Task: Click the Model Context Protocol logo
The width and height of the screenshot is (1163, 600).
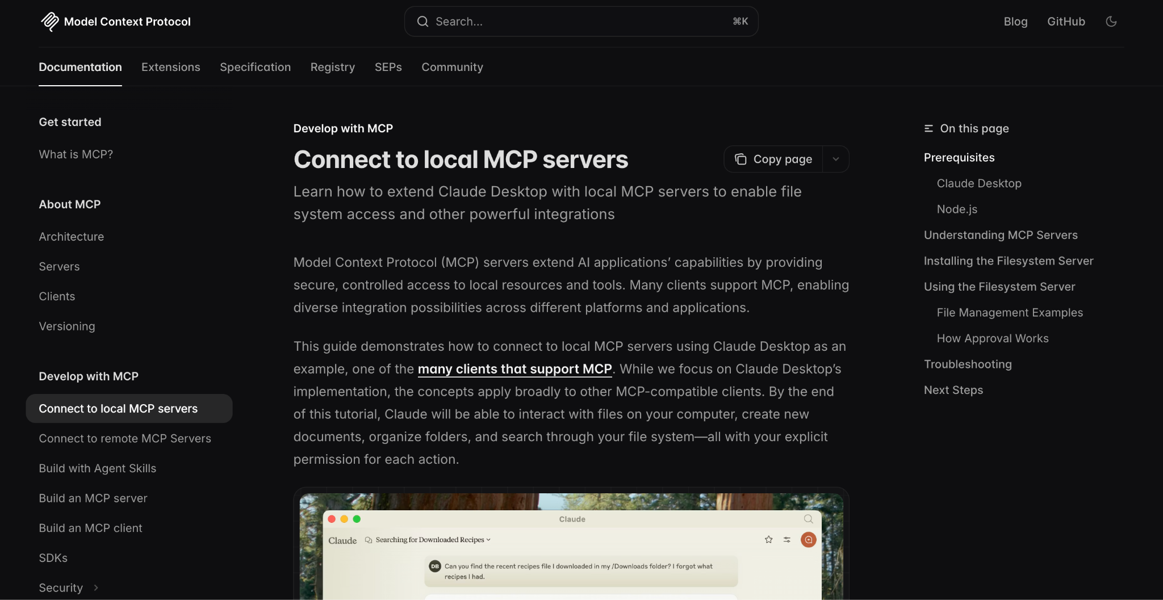Action: pos(51,22)
